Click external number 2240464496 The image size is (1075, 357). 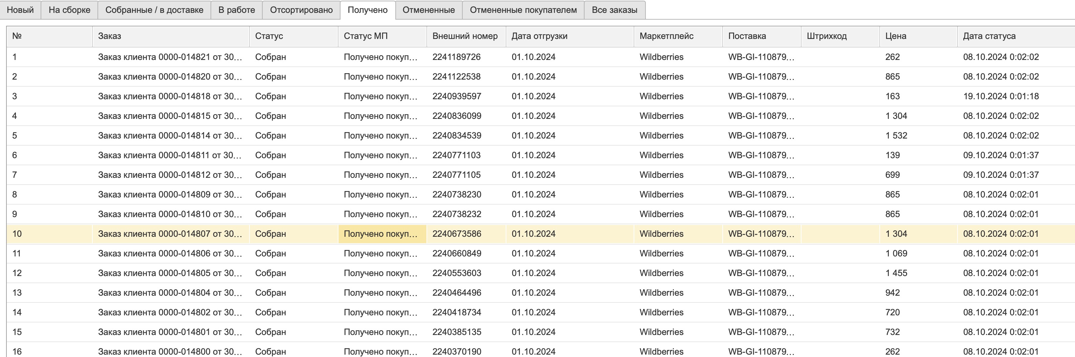(x=457, y=293)
